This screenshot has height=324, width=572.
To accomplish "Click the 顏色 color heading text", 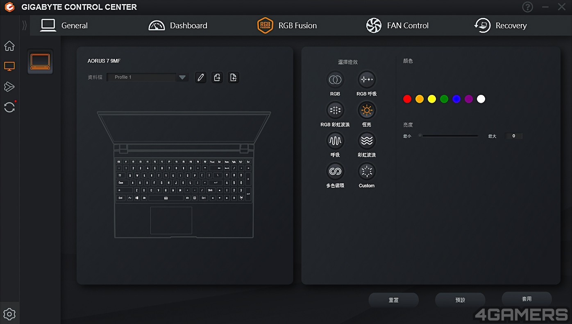I will 408,61.
